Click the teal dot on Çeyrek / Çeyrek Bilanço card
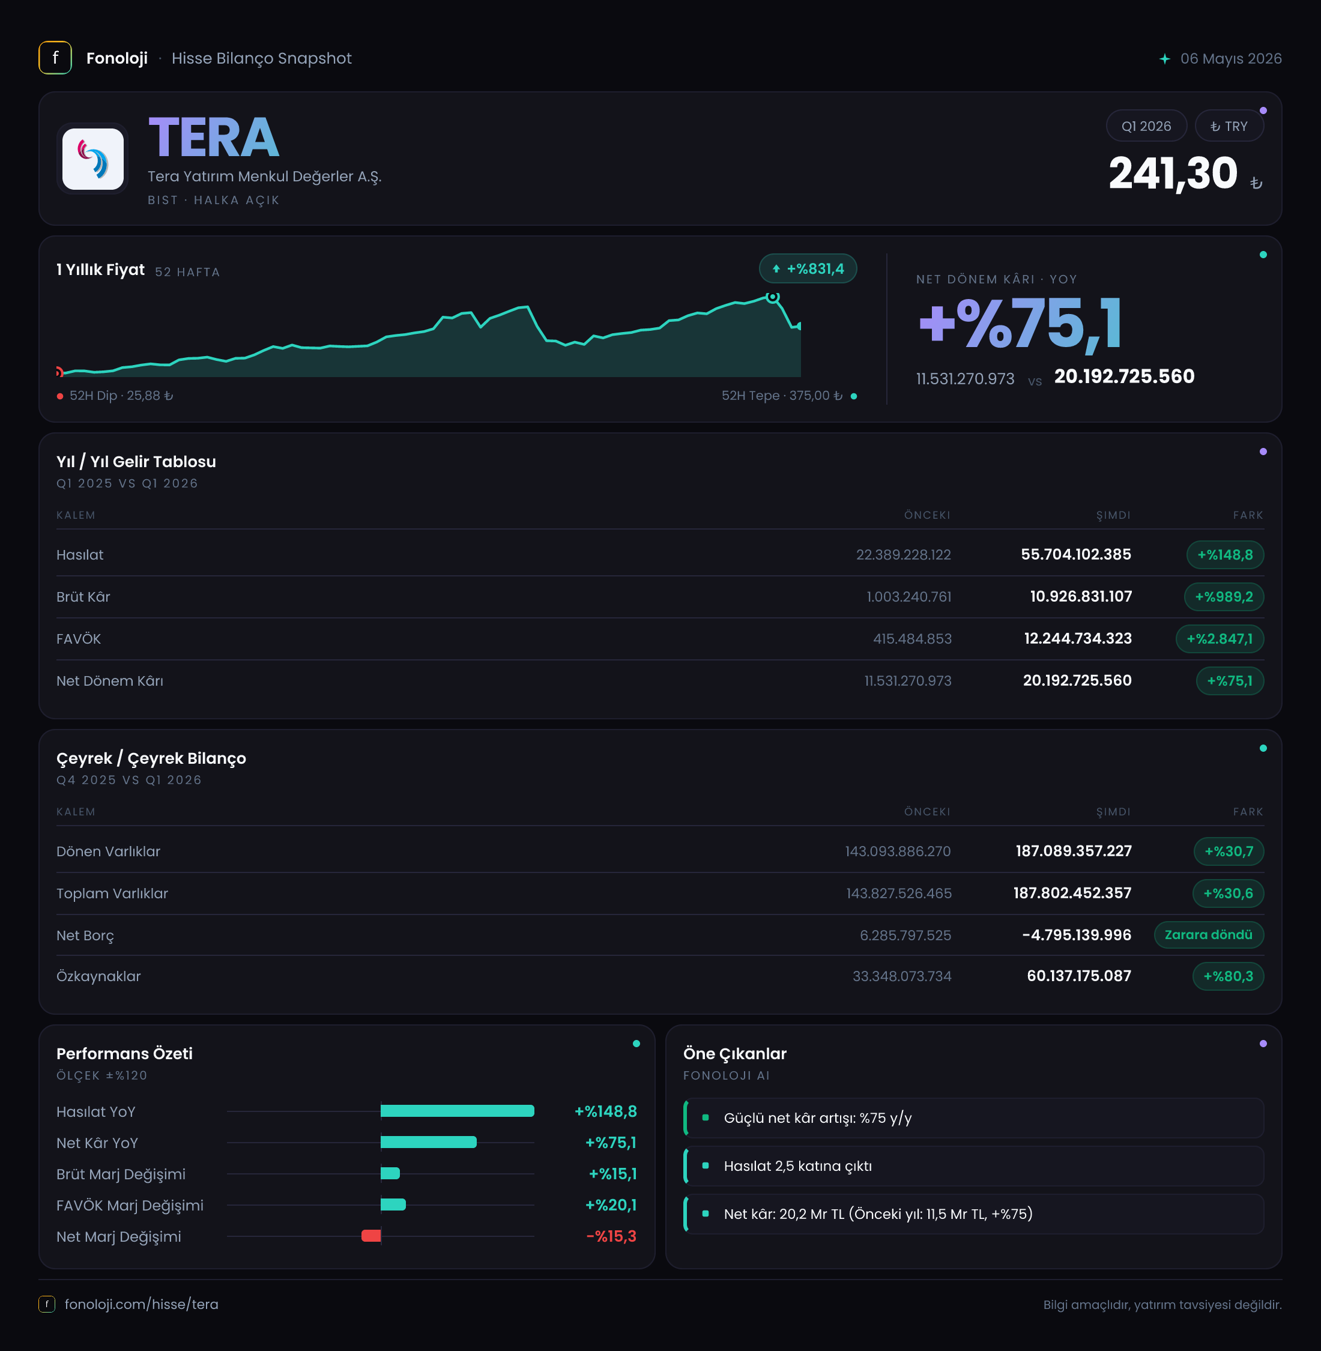Image resolution: width=1321 pixels, height=1351 pixels. click(x=1263, y=748)
